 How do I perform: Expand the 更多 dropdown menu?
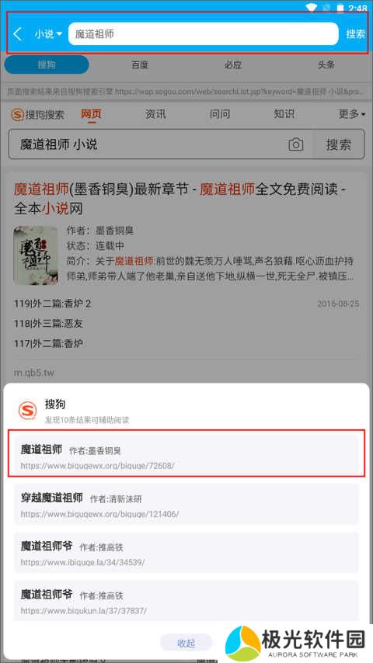[352, 114]
